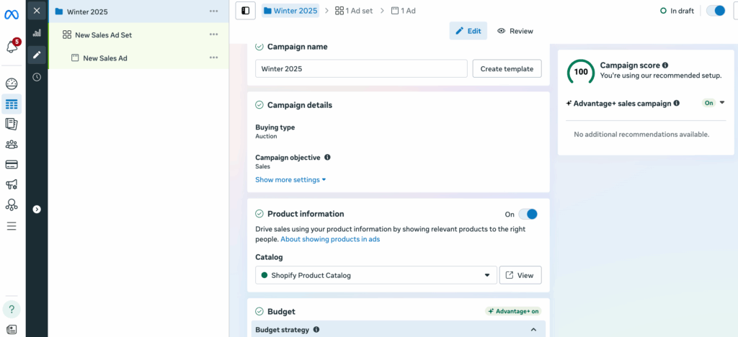Toggle the side panel layout button
The width and height of the screenshot is (738, 337).
pos(246,11)
